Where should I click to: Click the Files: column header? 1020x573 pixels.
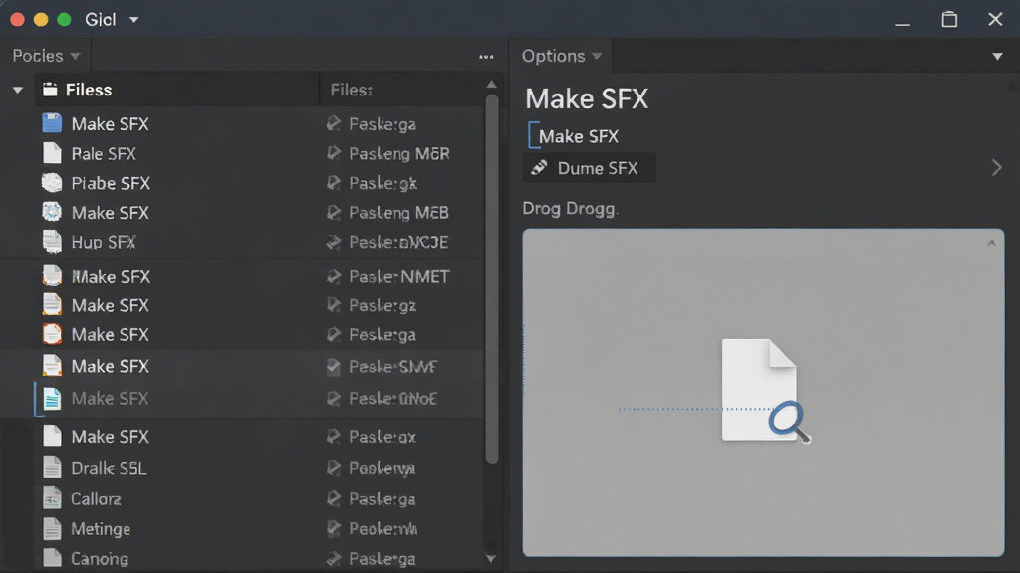pos(352,90)
